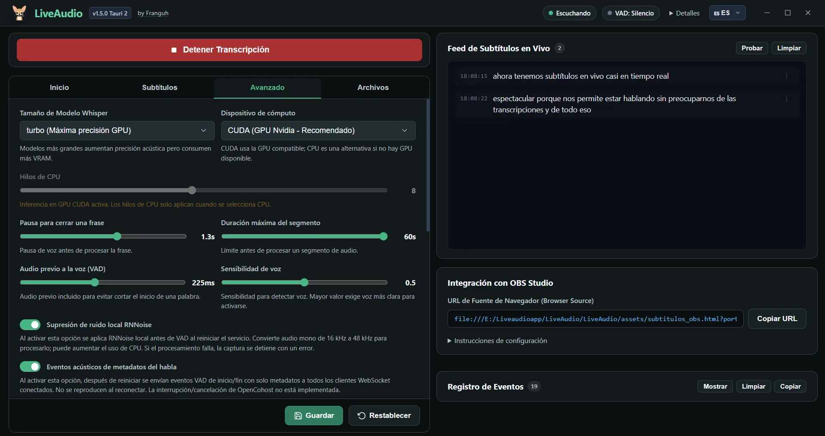Show the event log with Mostrar
Viewport: 825px width, 436px height.
(715, 387)
